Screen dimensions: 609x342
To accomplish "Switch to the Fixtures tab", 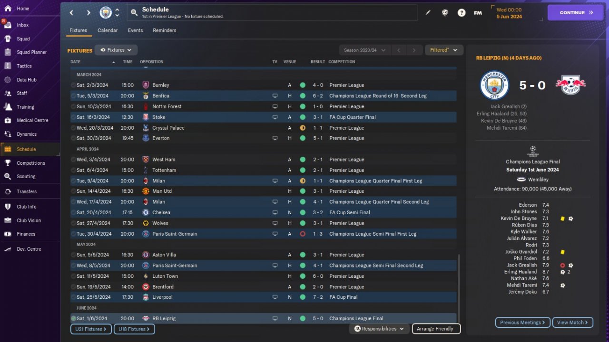I will click(x=79, y=30).
